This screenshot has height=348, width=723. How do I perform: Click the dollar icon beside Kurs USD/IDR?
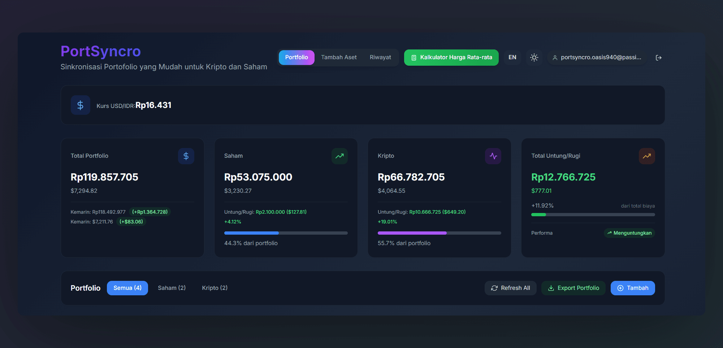coord(81,105)
